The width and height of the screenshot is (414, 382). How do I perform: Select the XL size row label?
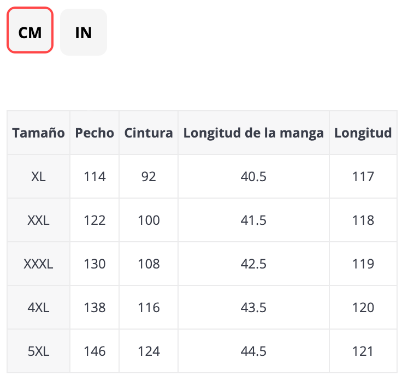(x=38, y=177)
